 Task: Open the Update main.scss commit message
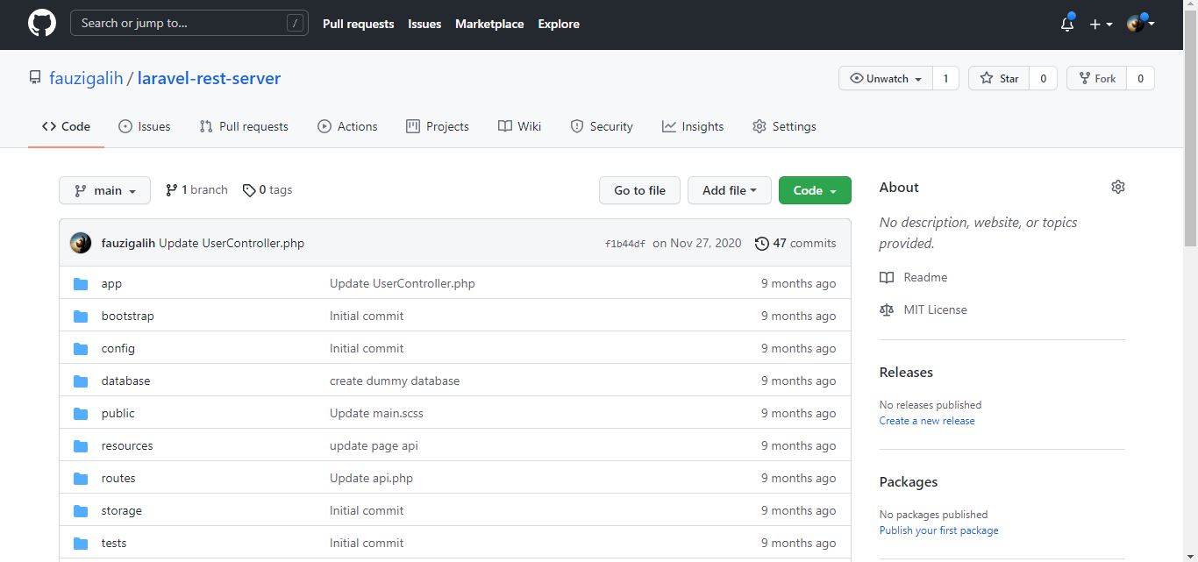(x=376, y=413)
